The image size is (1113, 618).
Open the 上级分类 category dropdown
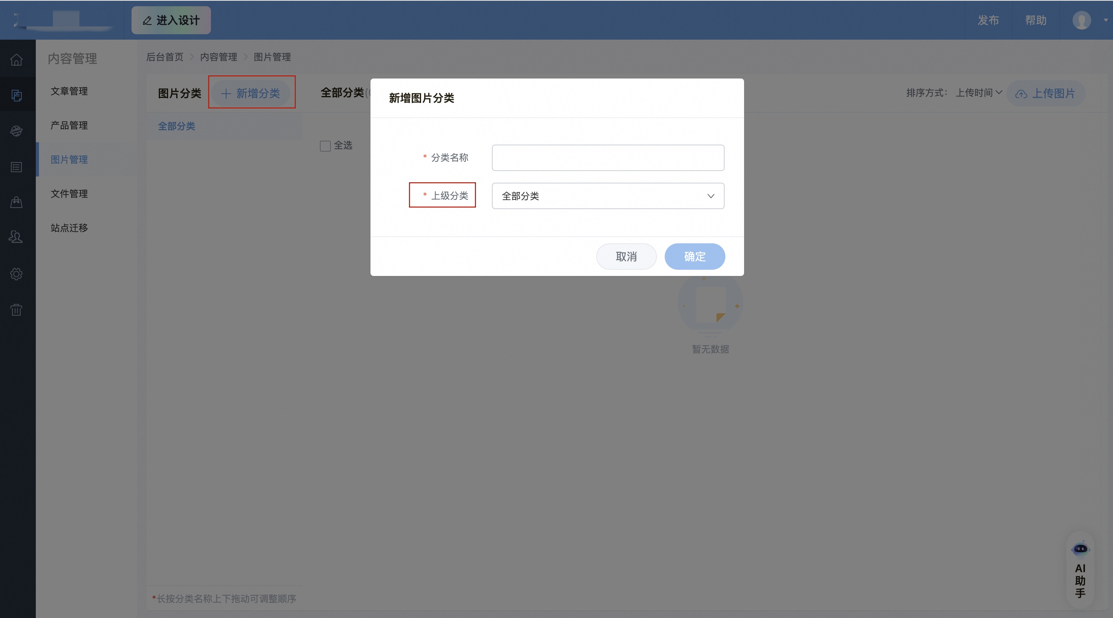tap(607, 196)
